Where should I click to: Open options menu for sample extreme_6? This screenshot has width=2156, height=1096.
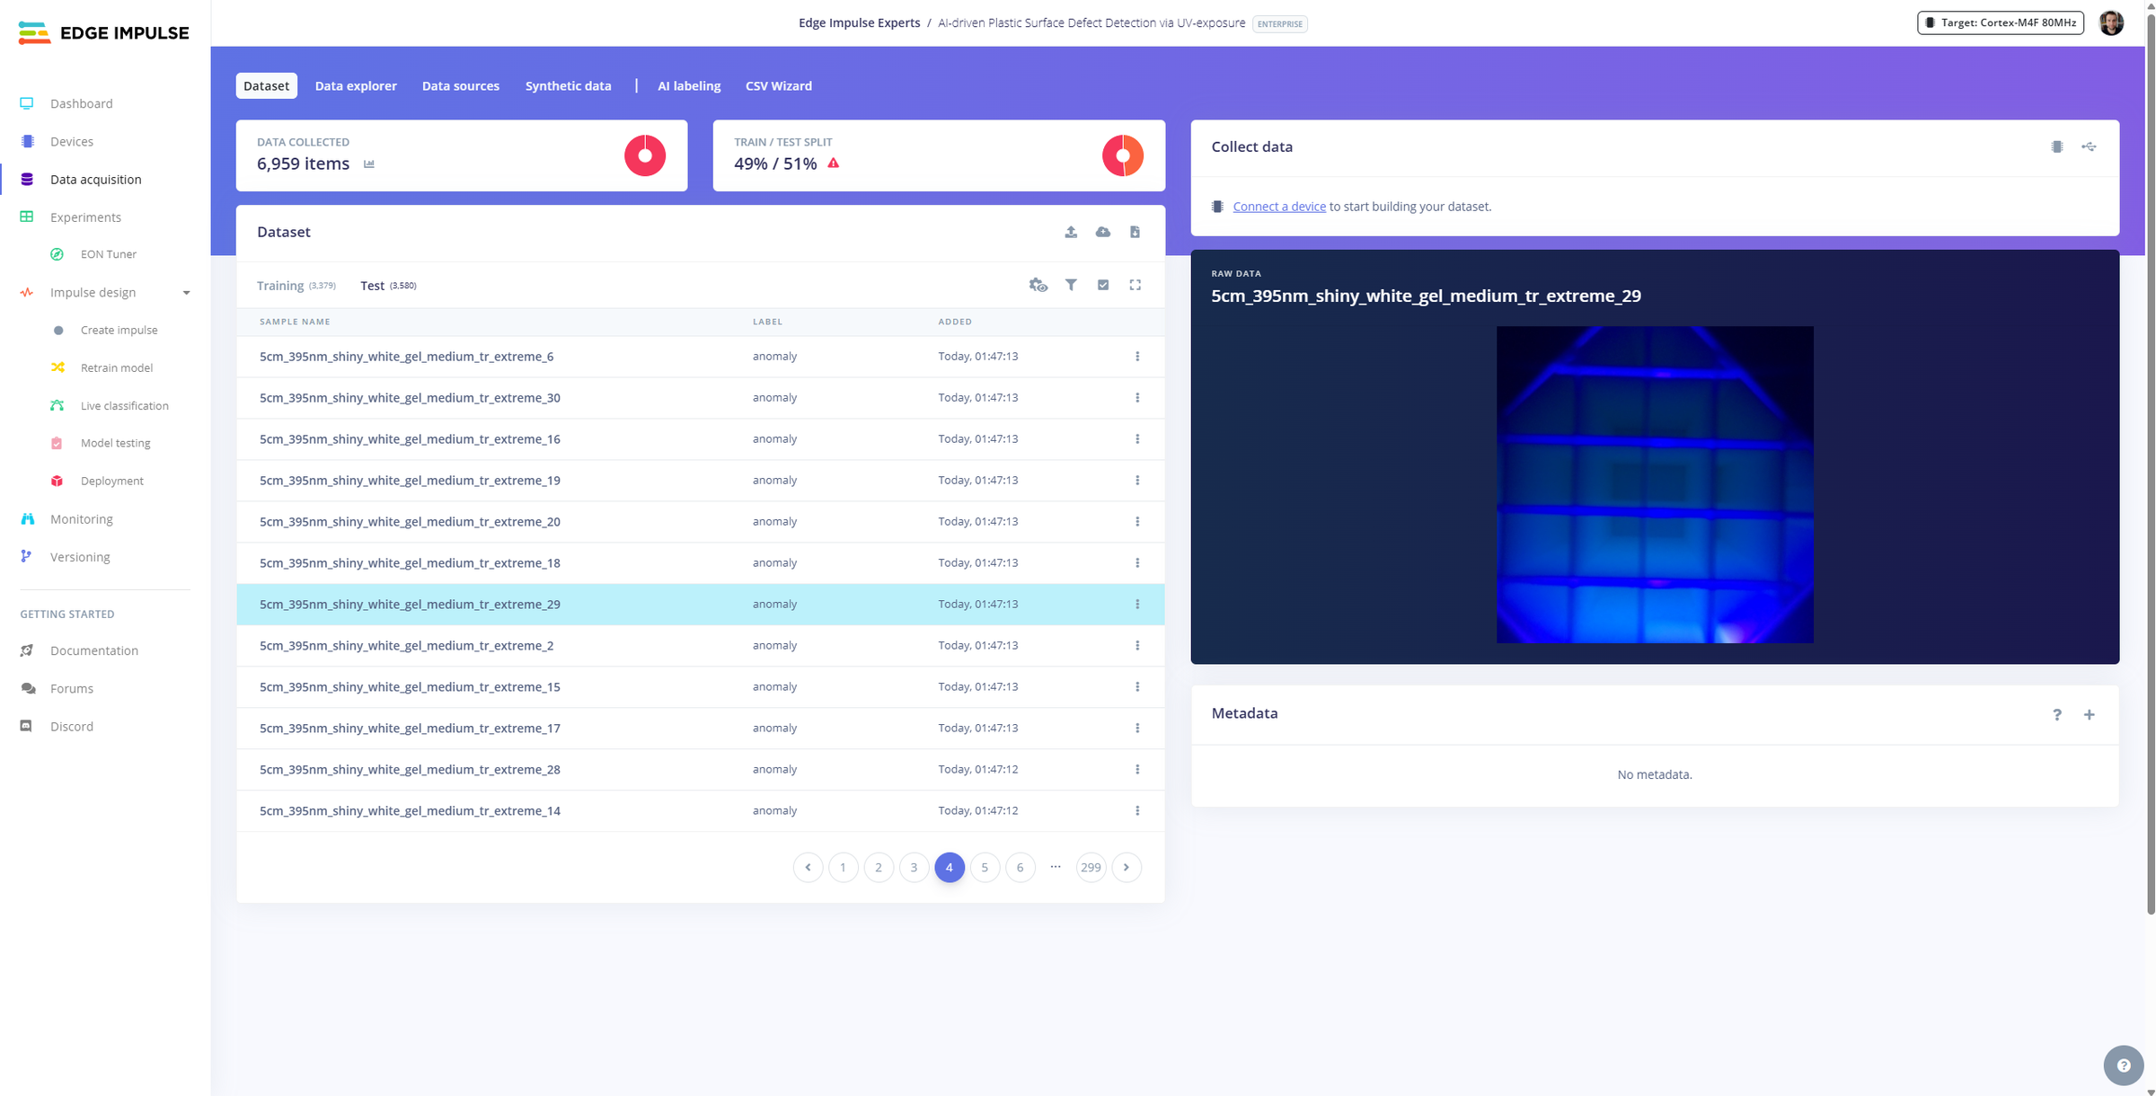click(1137, 357)
